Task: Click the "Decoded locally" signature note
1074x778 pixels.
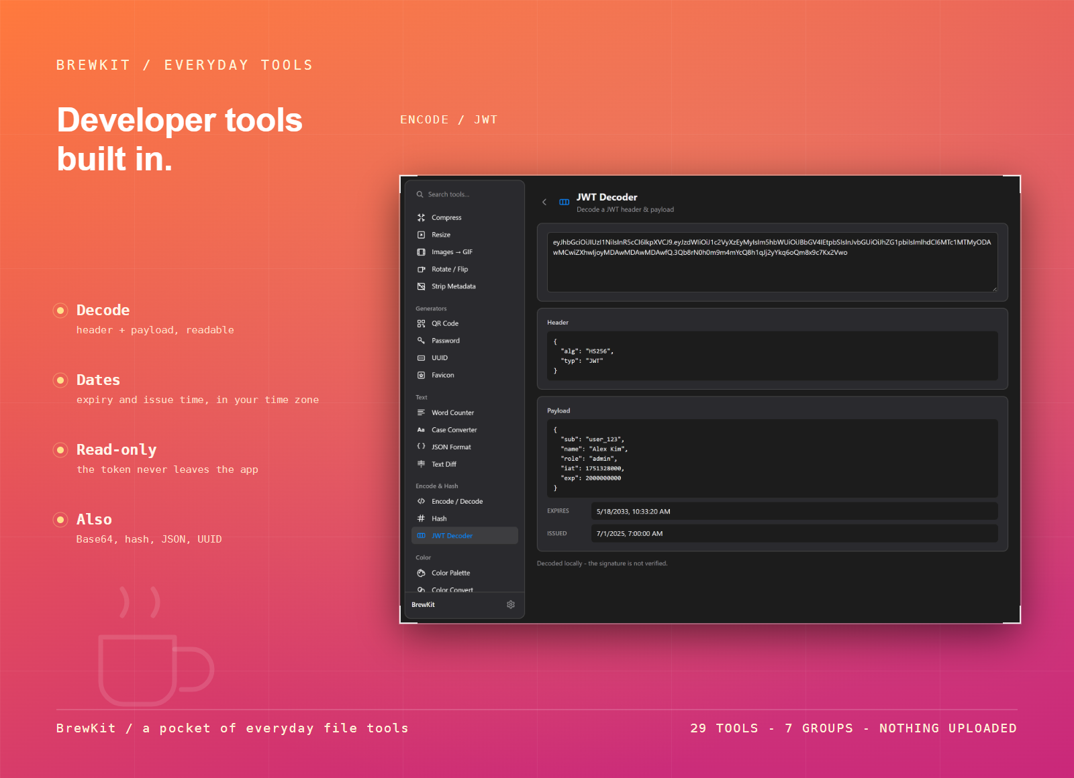Action: point(602,563)
